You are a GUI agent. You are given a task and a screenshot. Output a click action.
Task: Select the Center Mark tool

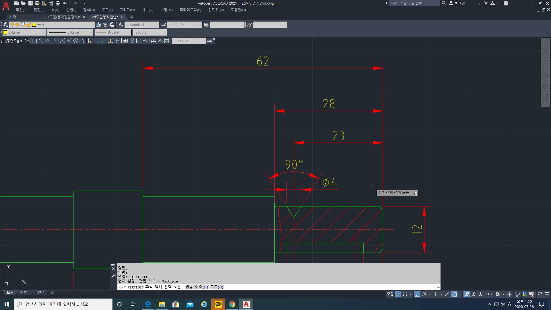tap(132, 41)
